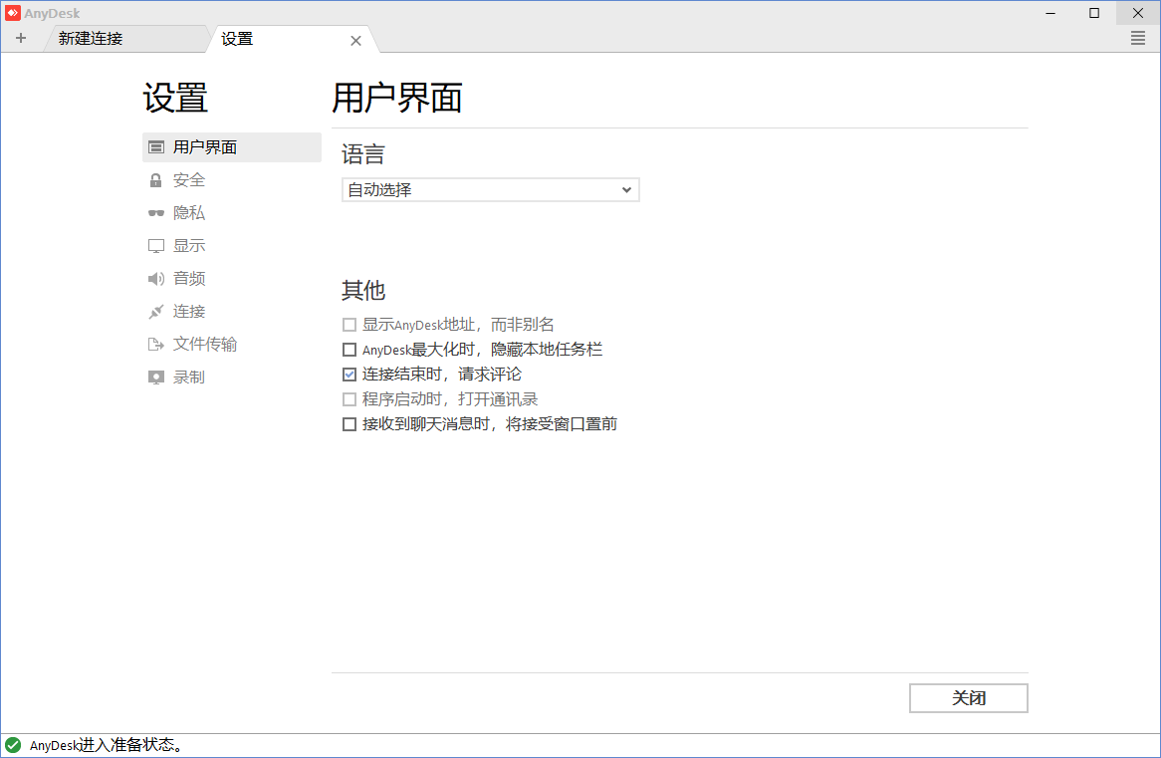The height and width of the screenshot is (758, 1161).
Task: Open a new tab with the plus icon
Action: coord(21,39)
